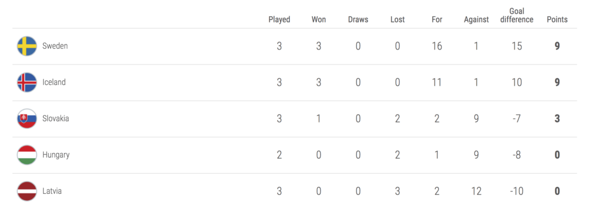590x214 pixels.
Task: Click Latvia's goal difference value -10
Action: [x=517, y=191]
